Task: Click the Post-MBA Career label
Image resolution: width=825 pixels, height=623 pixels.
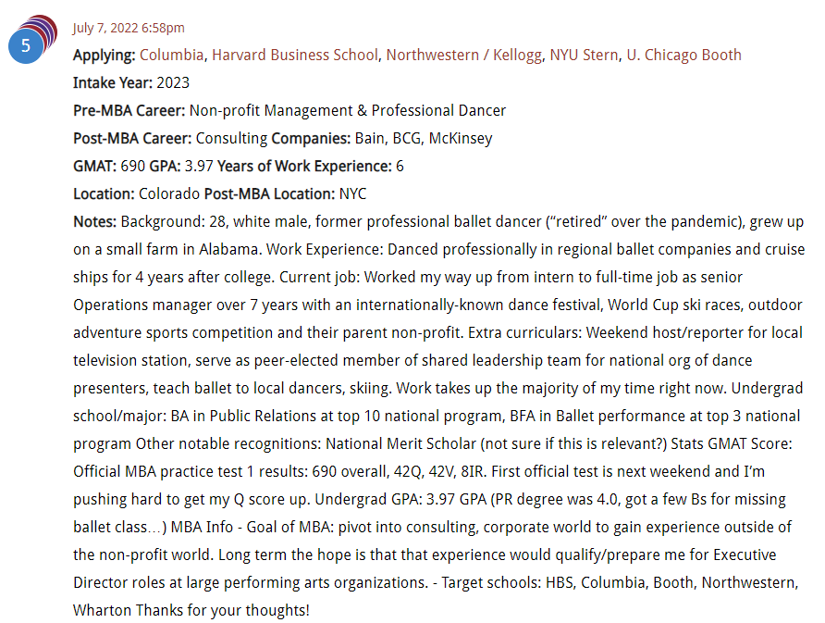Action: click(x=132, y=139)
